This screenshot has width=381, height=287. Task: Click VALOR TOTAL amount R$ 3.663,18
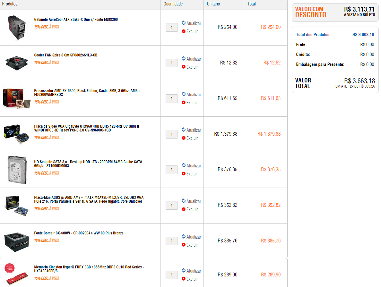point(359,80)
